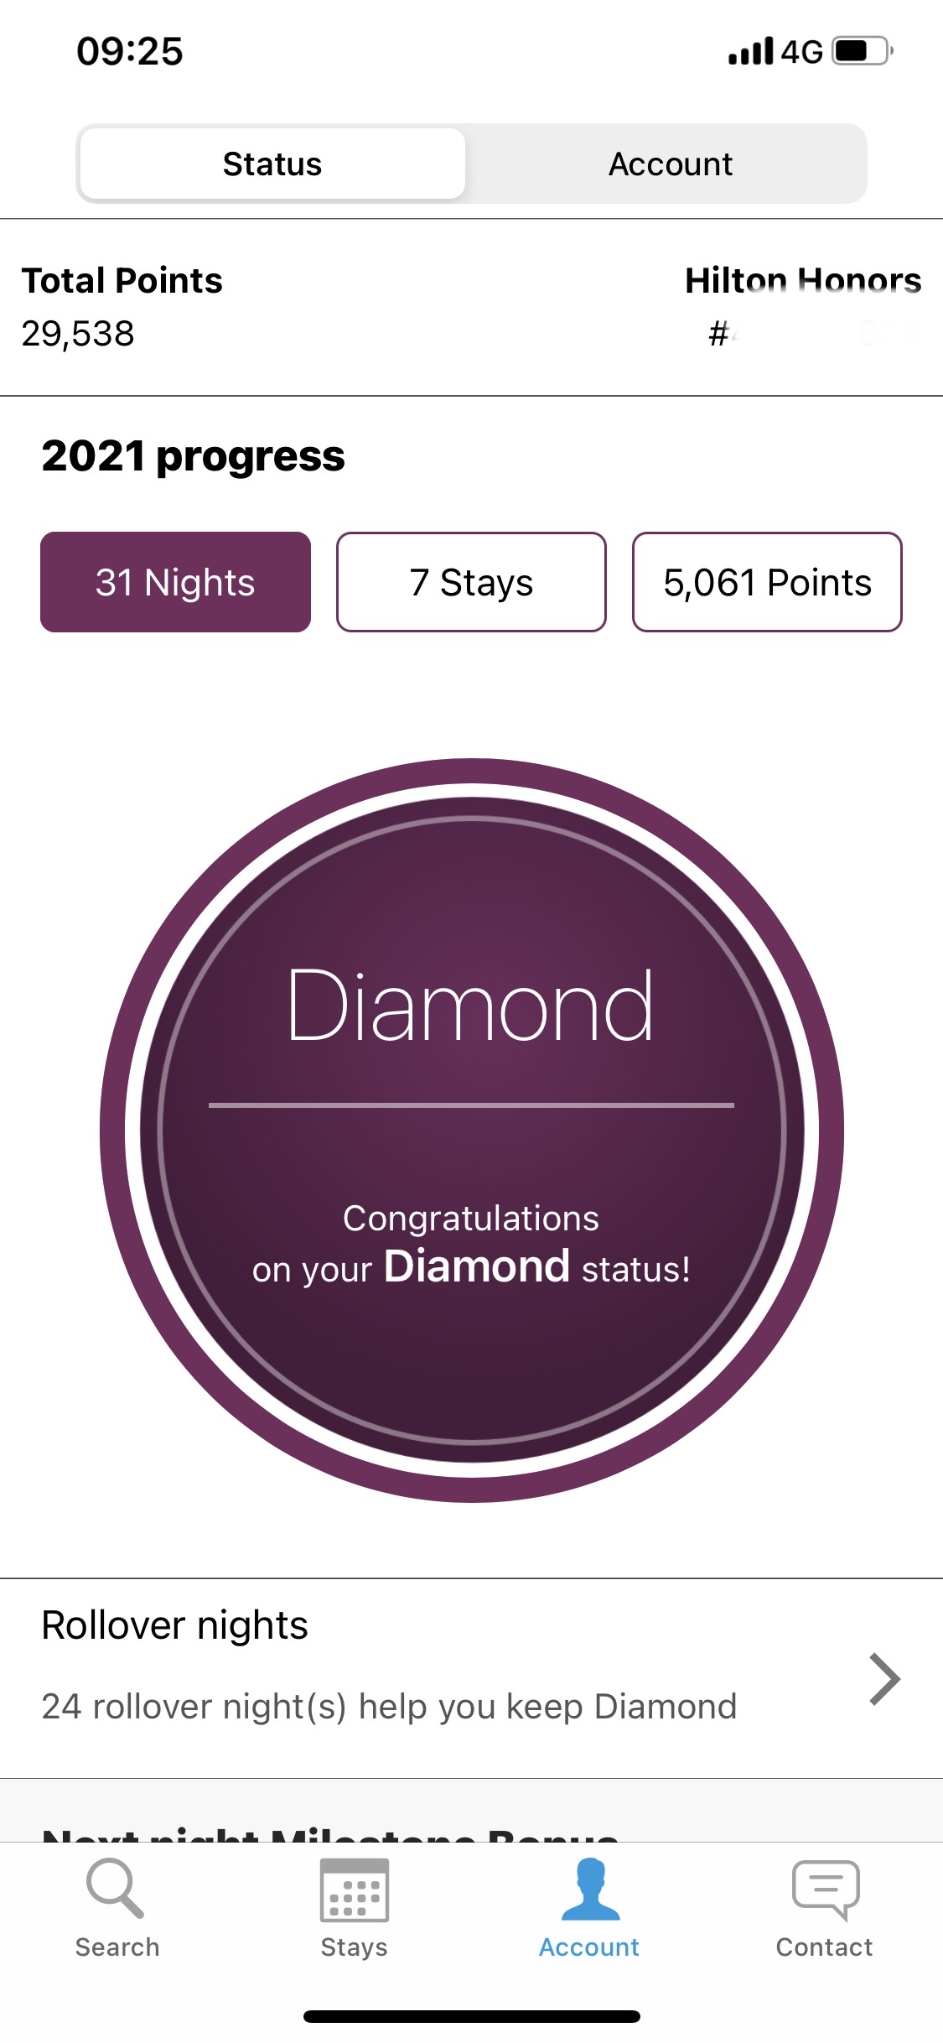Switch to the Account segment tab
The width and height of the screenshot is (943, 2043).
coord(670,164)
